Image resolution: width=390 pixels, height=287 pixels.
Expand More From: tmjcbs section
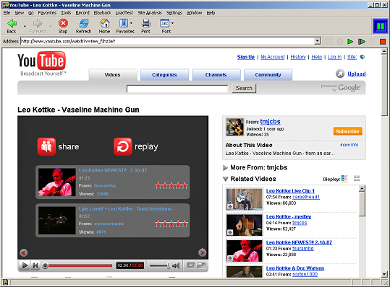click(225, 168)
